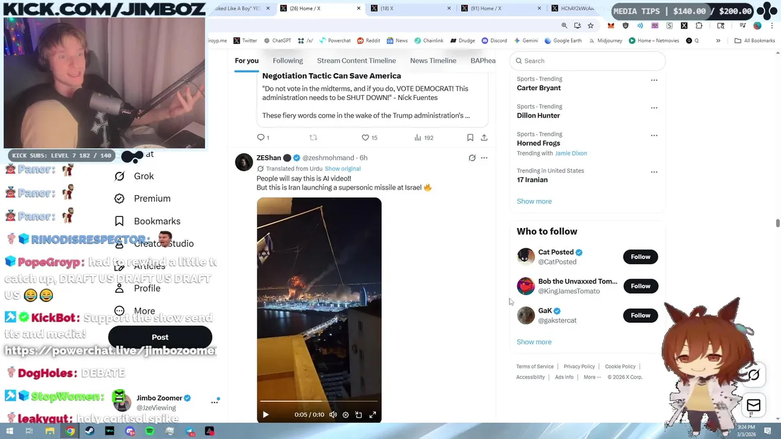Share the Negotiation Tactic post
The height and width of the screenshot is (439, 781).
484,138
